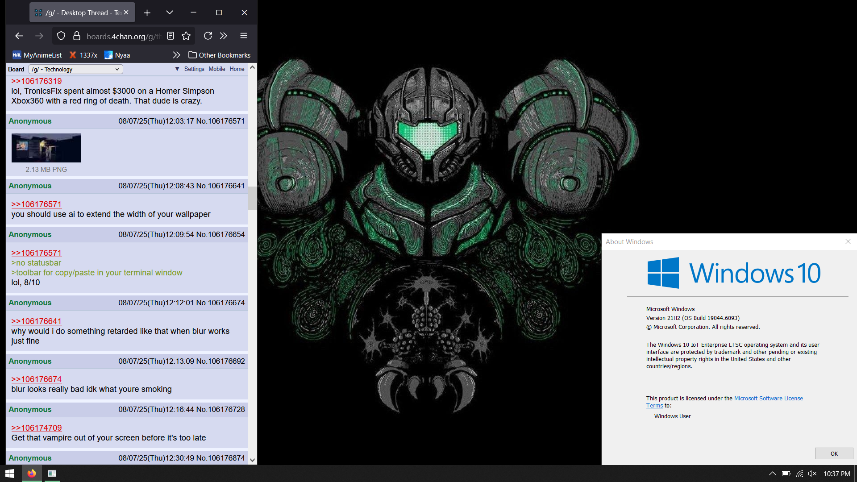Image resolution: width=857 pixels, height=482 pixels.
Task: Follow quote link >>106174709
Action: [37, 428]
